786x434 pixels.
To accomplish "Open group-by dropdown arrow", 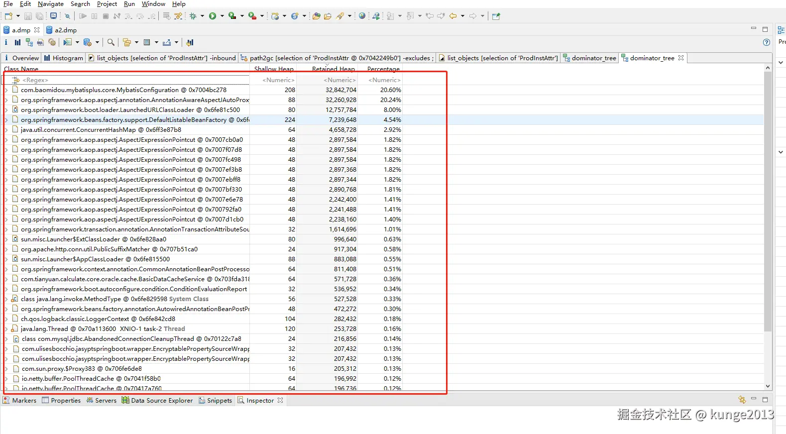I will coord(136,42).
